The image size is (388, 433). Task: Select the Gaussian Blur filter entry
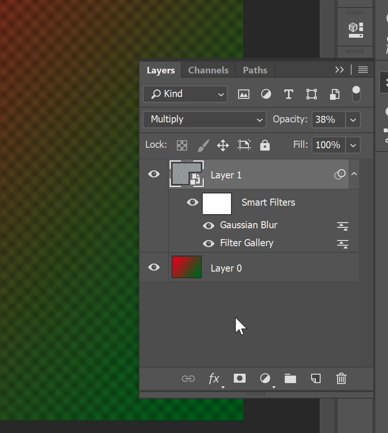[248, 225]
